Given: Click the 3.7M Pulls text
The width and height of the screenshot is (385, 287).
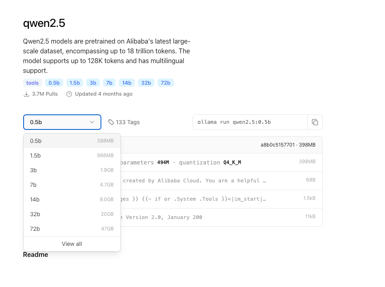Looking at the screenshot, I should point(45,94).
